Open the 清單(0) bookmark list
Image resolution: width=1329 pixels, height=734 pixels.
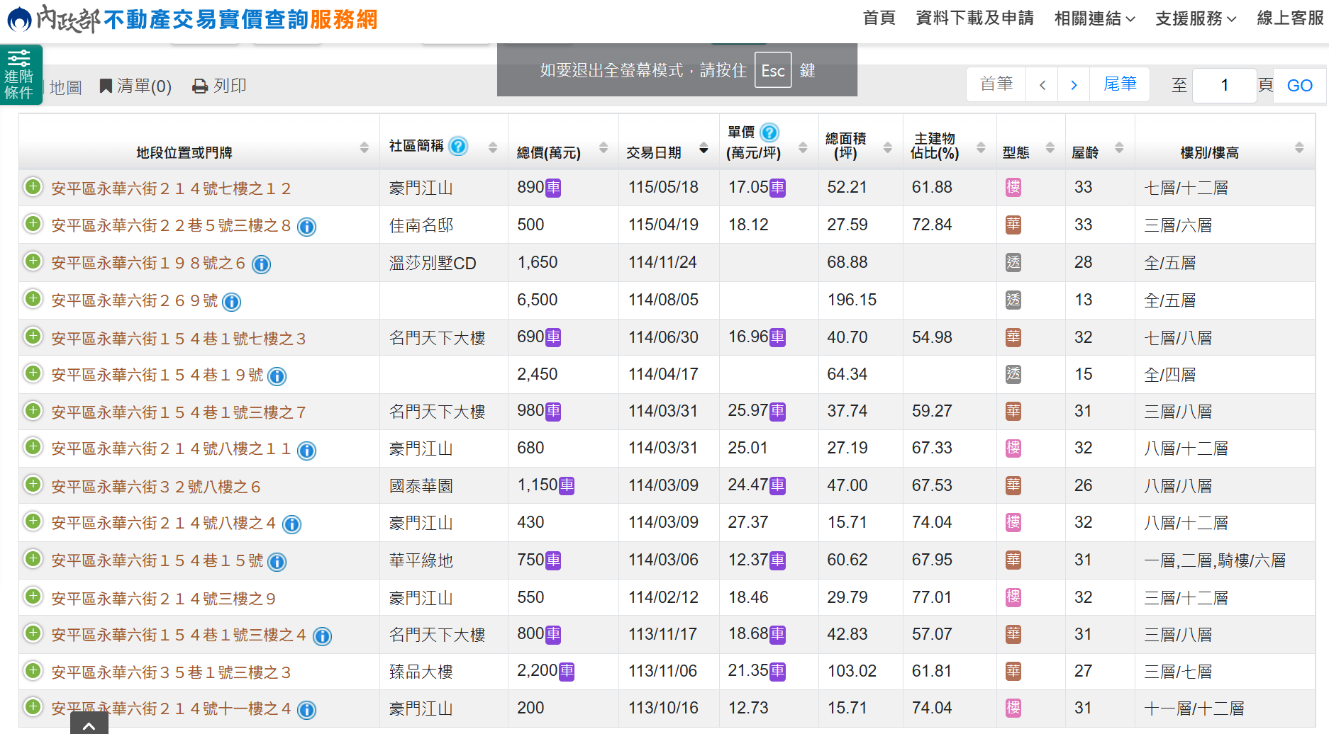(x=135, y=86)
